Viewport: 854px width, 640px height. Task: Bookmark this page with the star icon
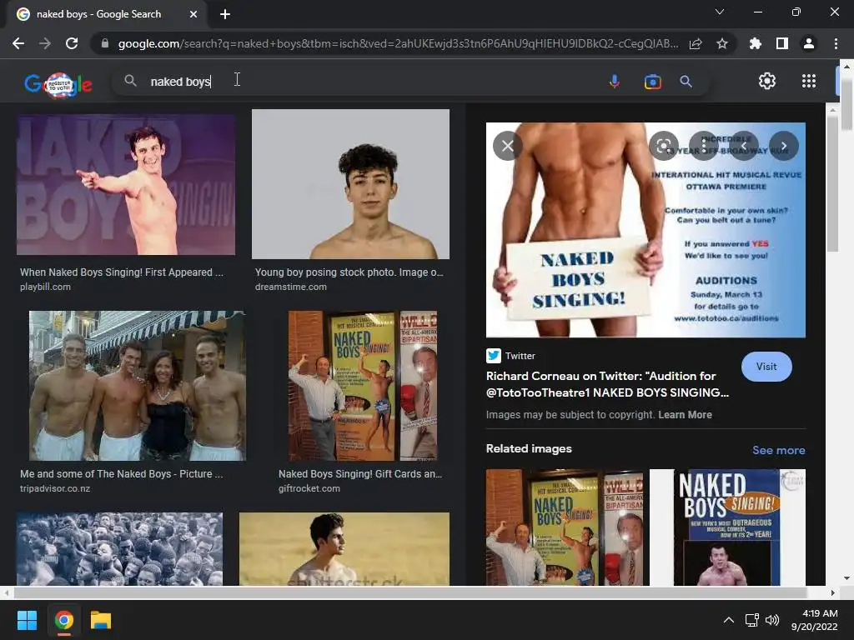click(722, 43)
